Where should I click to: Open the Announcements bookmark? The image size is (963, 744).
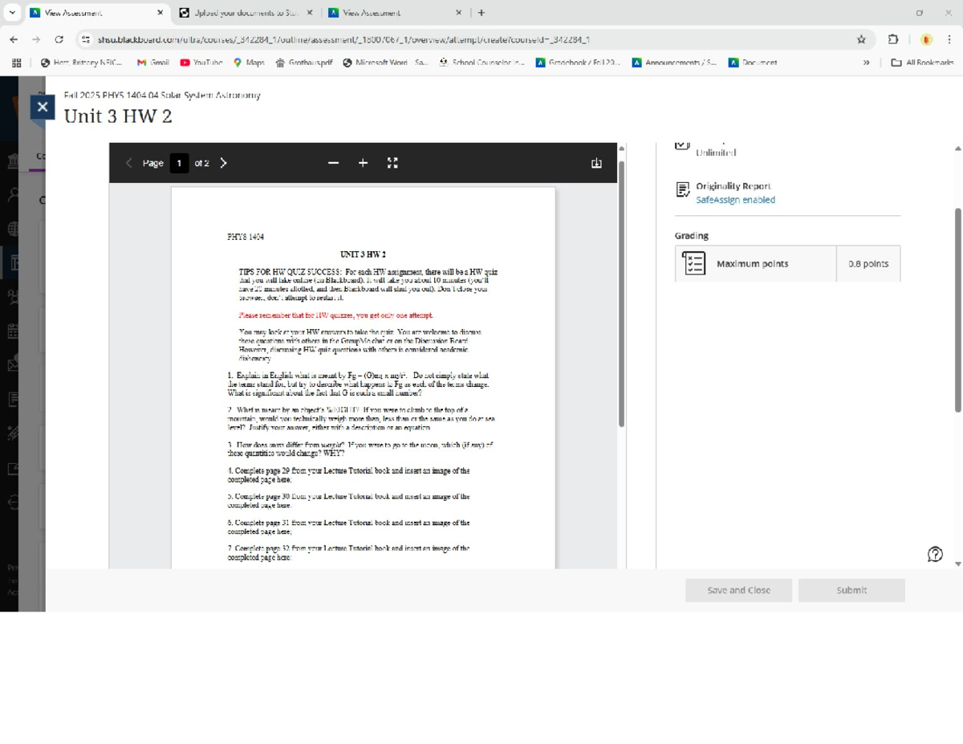(675, 63)
